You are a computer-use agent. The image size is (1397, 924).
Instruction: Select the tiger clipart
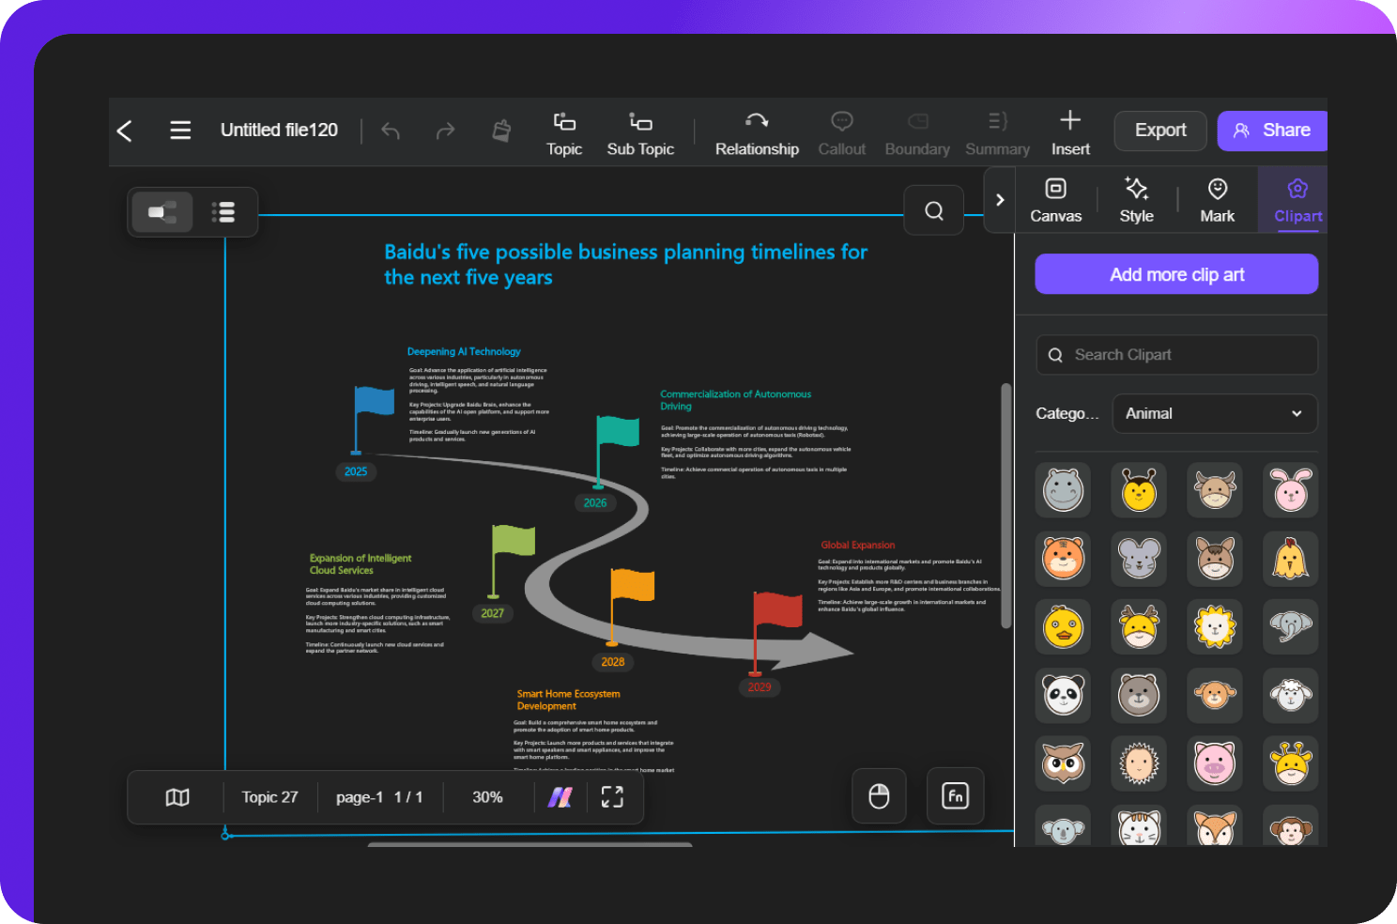pos(1063,558)
